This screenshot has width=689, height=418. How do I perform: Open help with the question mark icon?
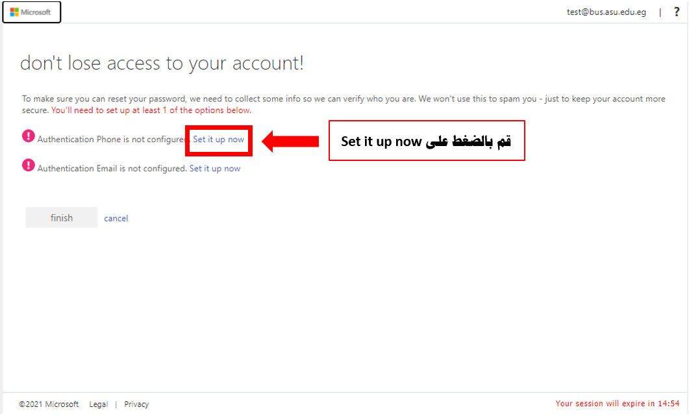pyautogui.click(x=677, y=12)
